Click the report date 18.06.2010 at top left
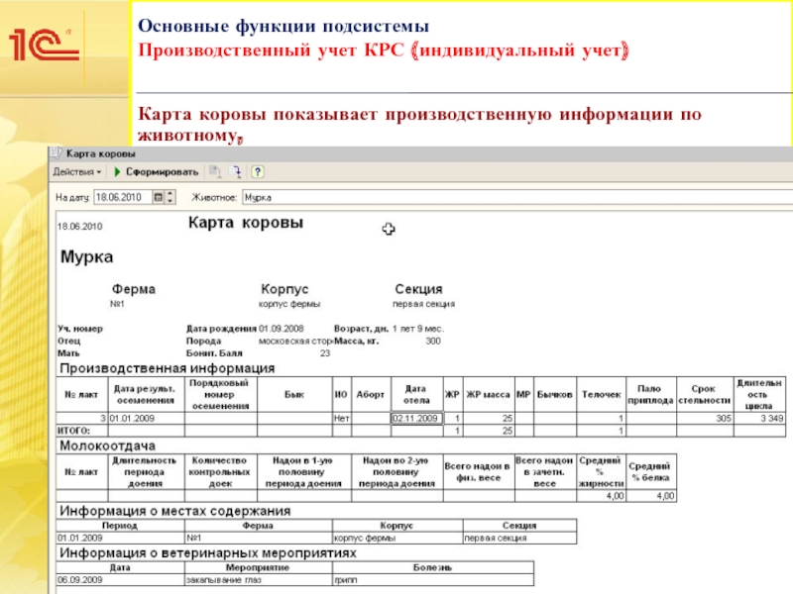Screen dimensions: 793x594 (x=80, y=227)
